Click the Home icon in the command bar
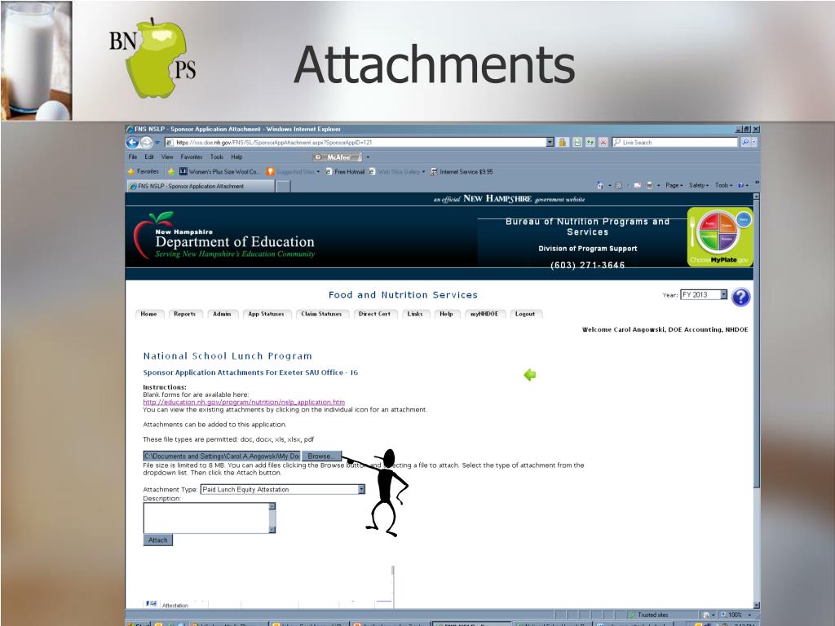Screen dimensions: 835x626 600,185
